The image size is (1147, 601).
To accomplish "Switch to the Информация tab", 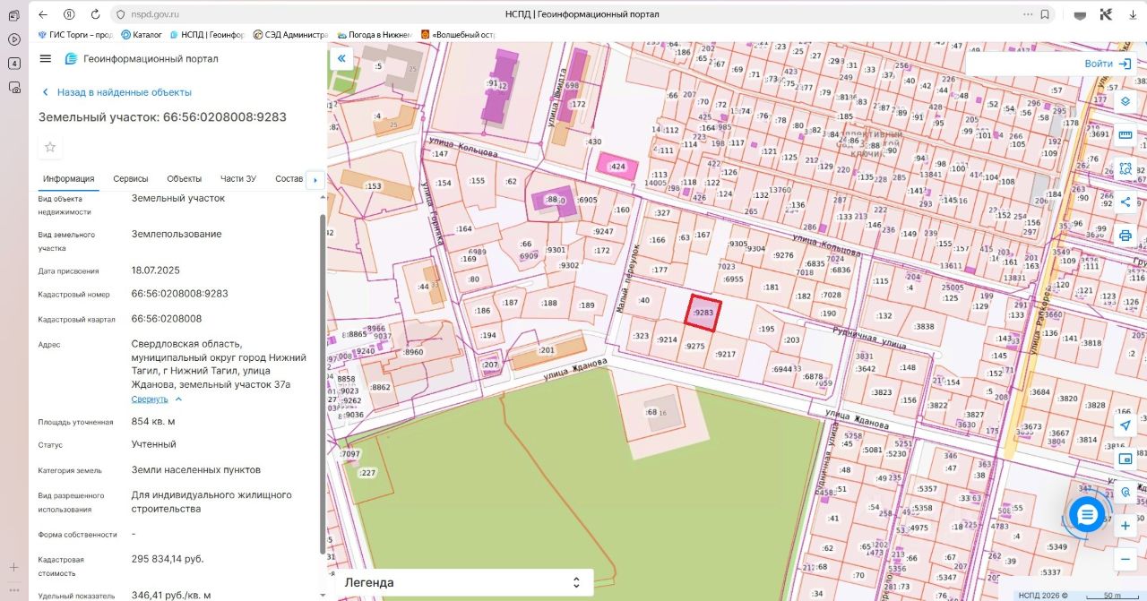I will (68, 178).
